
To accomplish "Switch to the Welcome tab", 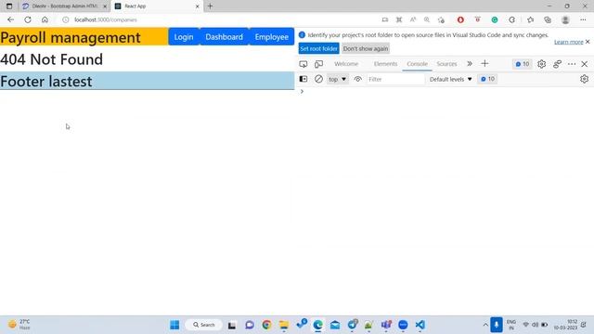I will 346,64.
